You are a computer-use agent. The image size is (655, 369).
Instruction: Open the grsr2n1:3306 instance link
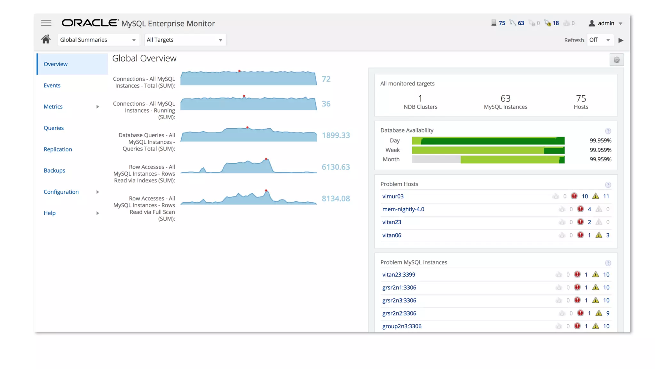[399, 288]
